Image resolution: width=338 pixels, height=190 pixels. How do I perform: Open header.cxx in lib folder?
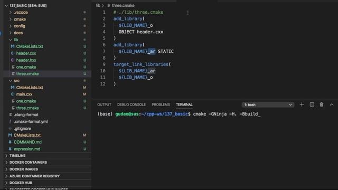[x=26, y=53]
